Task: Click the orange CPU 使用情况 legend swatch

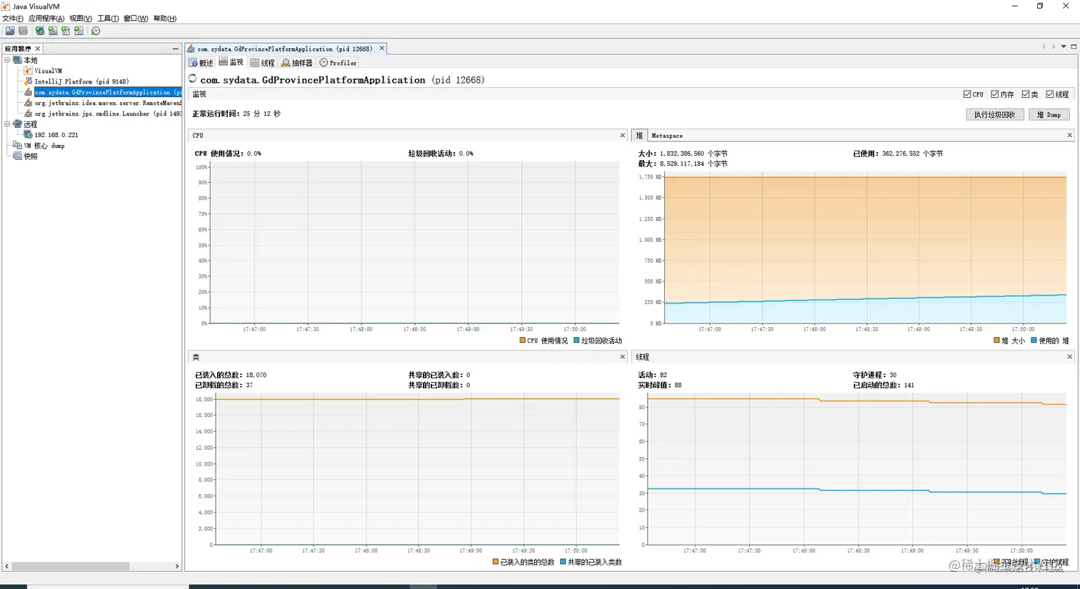Action: 522,341
